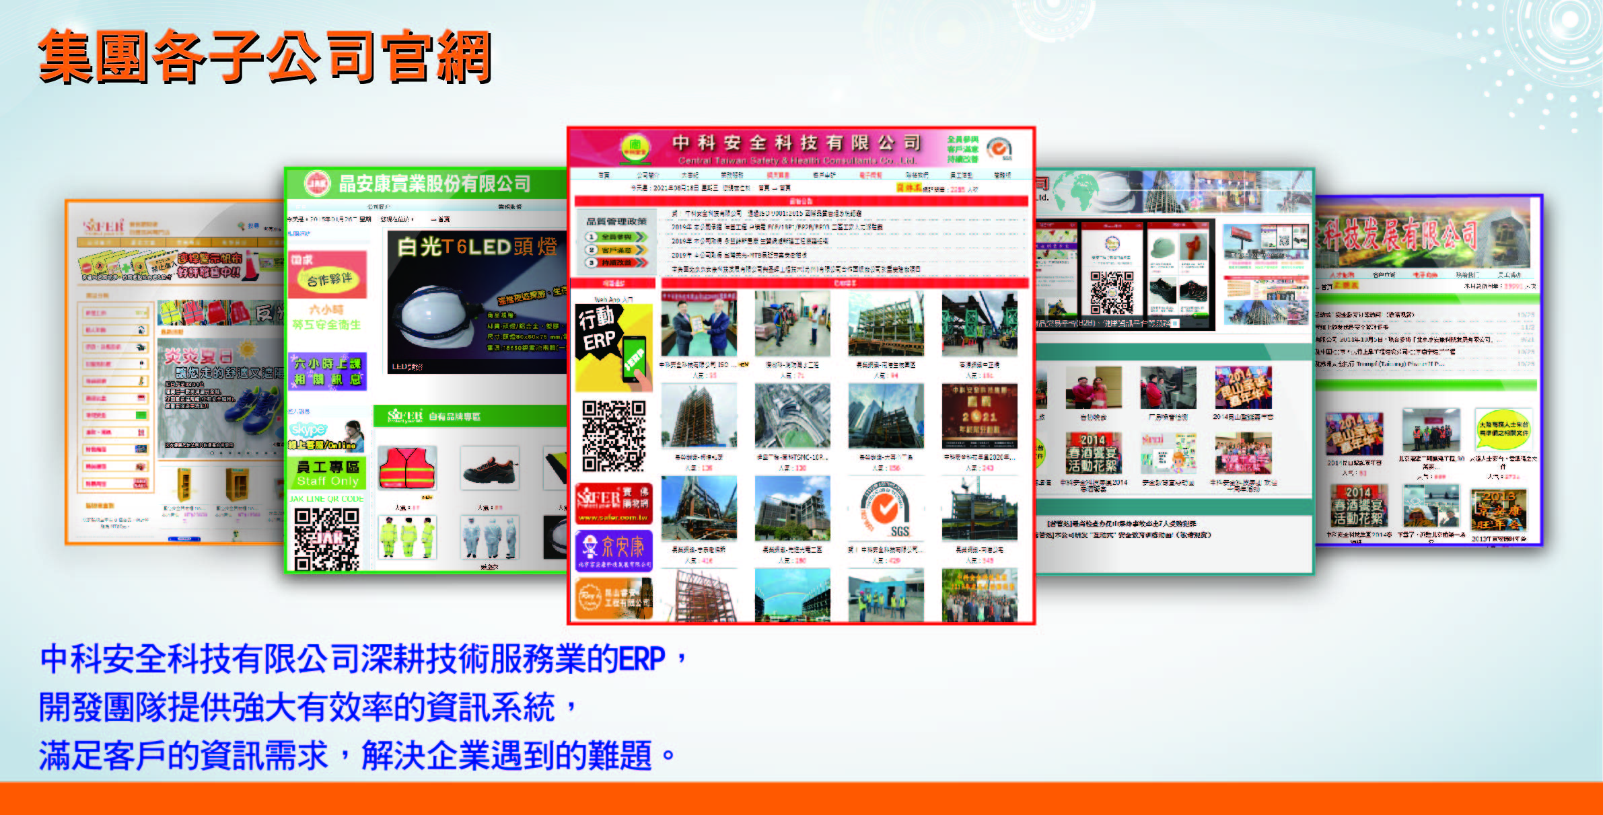Open the 連桿警示帆布 promotional banner
1603x815 pixels.
(x=182, y=266)
